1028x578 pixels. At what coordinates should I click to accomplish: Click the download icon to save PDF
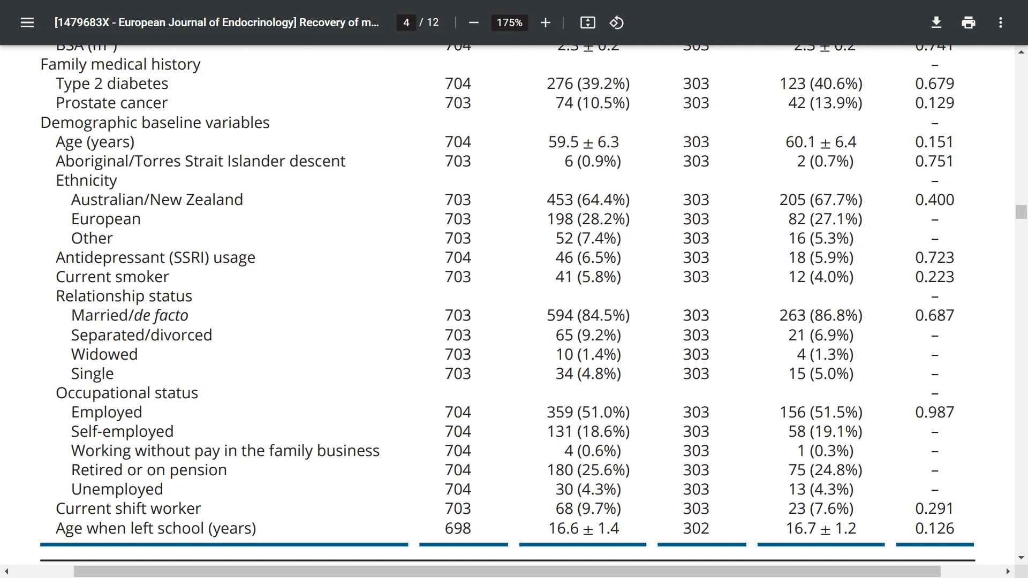[936, 22]
